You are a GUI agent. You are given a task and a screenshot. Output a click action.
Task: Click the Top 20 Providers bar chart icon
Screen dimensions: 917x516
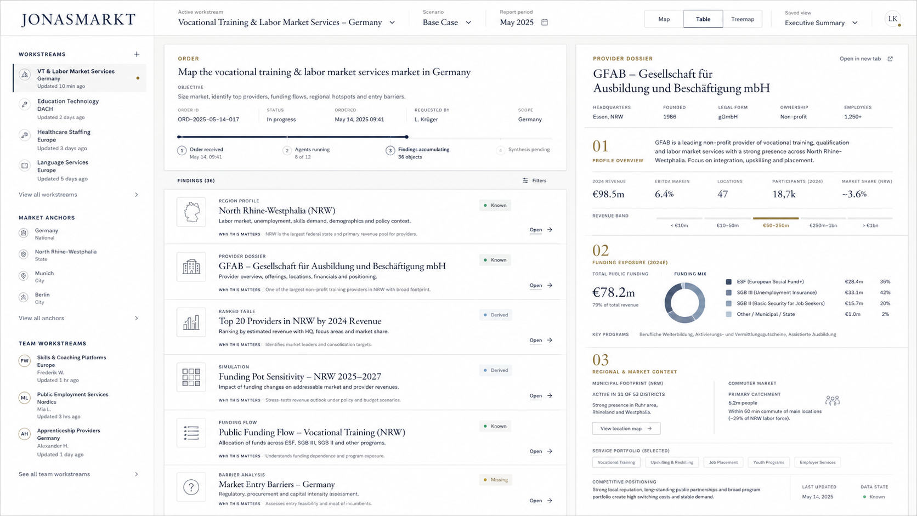coord(191,322)
